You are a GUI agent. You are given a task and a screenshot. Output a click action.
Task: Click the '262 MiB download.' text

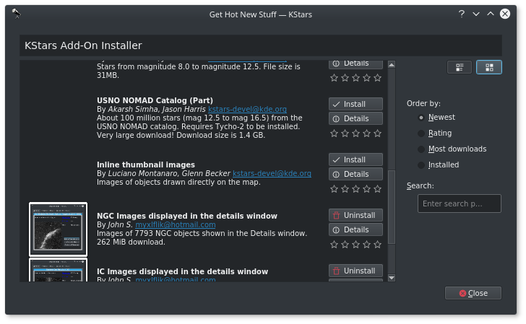[131, 242]
